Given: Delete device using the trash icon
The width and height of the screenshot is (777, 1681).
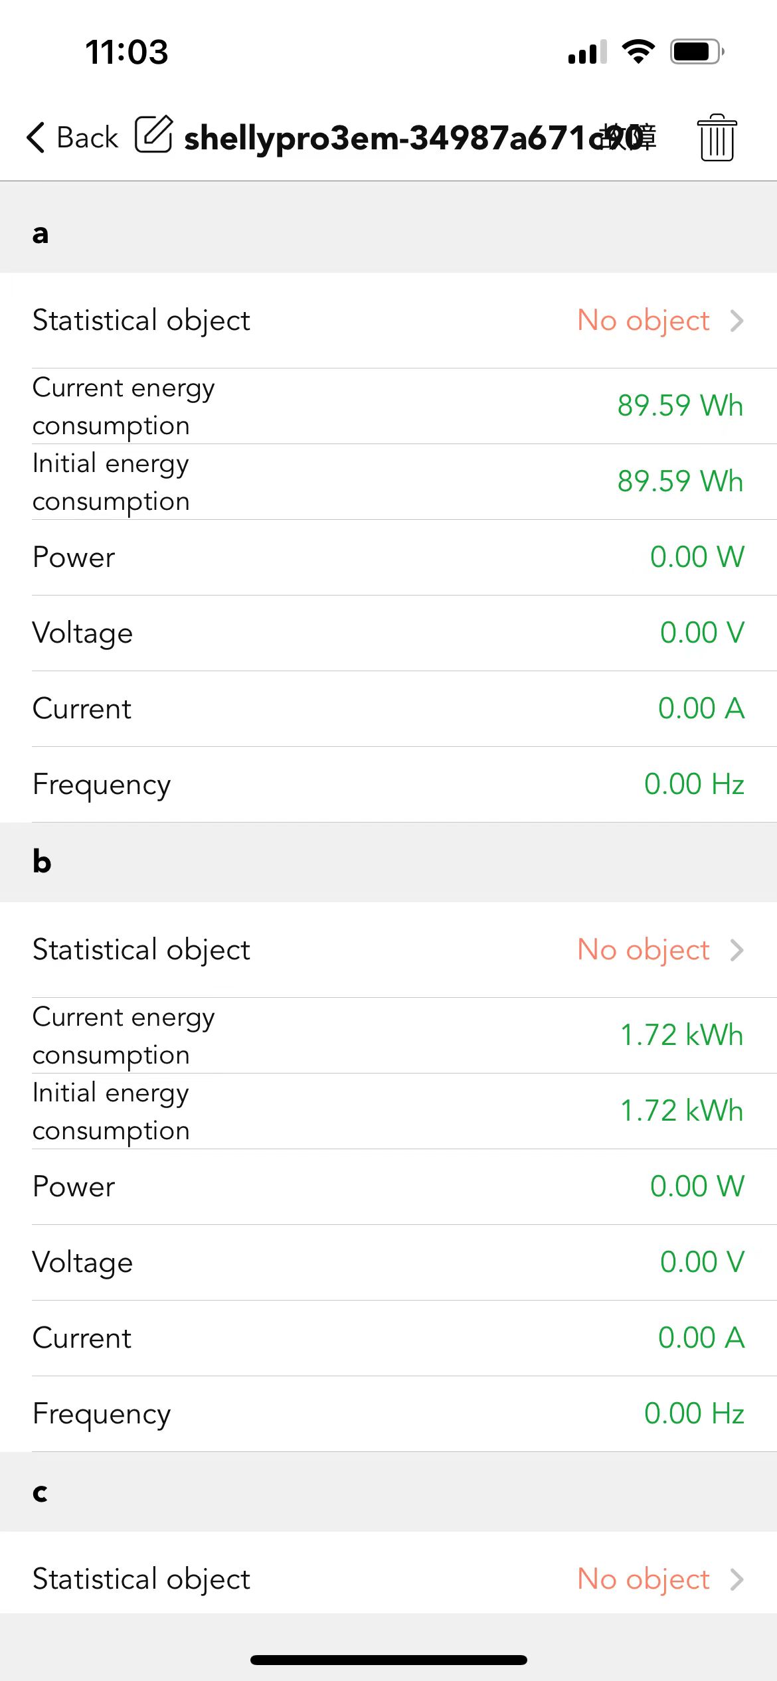Looking at the screenshot, I should tap(717, 137).
